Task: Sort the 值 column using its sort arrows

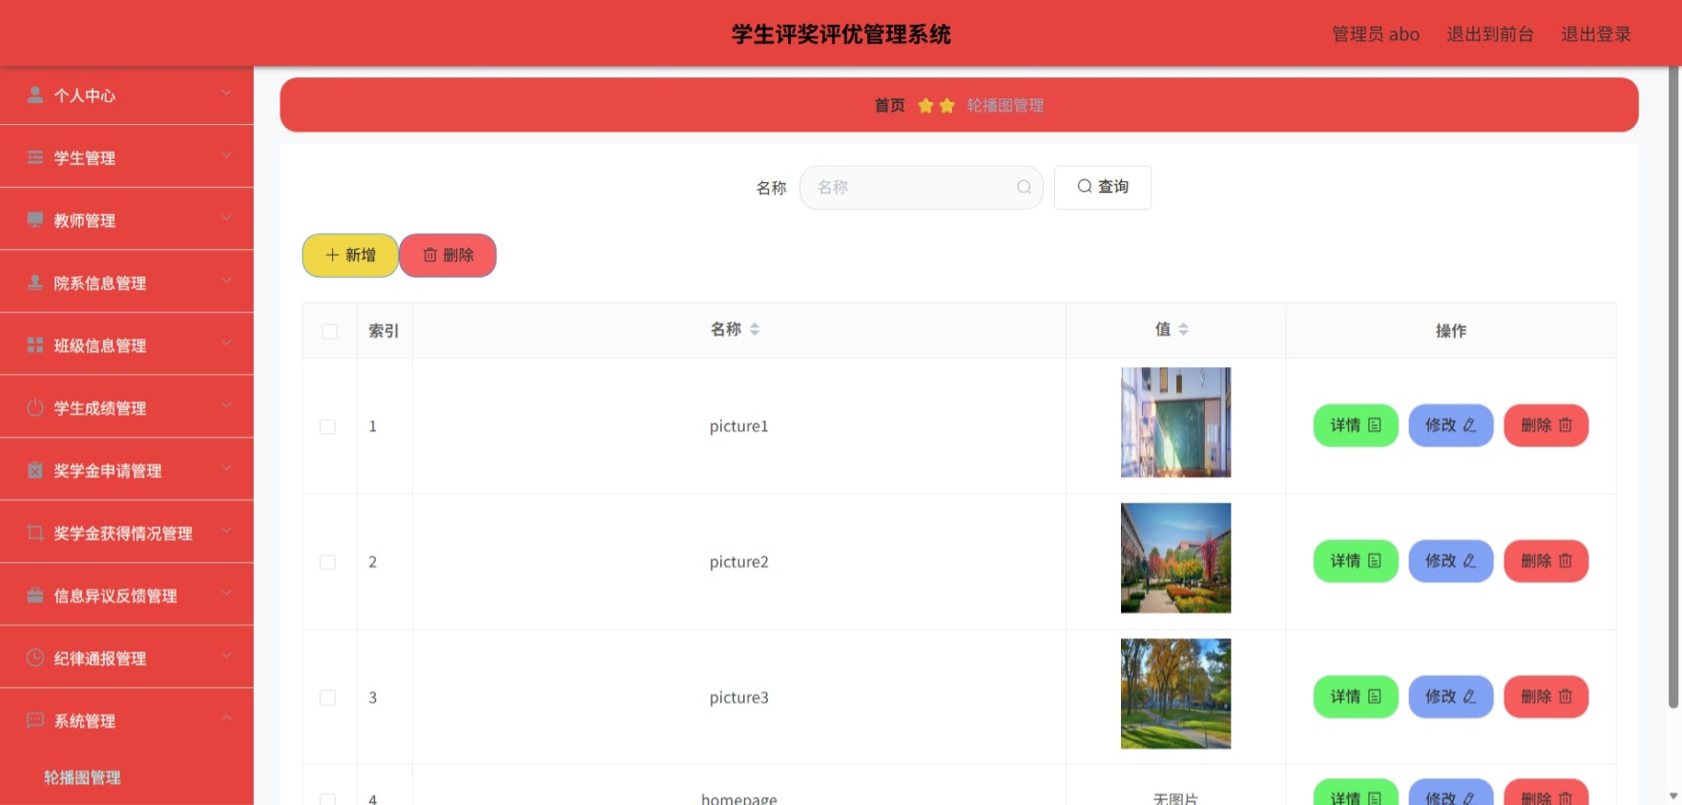Action: tap(1183, 329)
